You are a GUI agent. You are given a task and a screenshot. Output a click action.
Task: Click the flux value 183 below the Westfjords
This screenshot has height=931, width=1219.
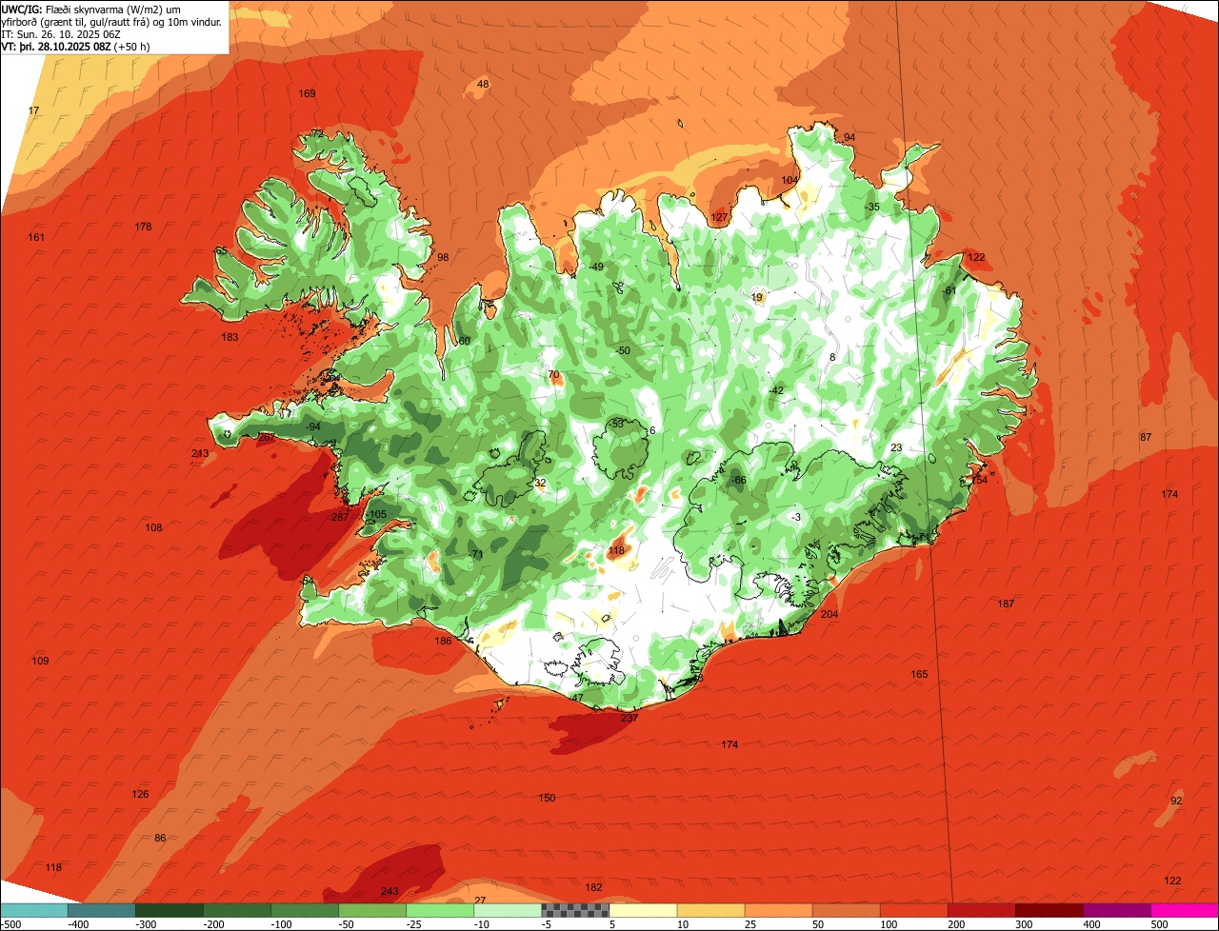230,337
